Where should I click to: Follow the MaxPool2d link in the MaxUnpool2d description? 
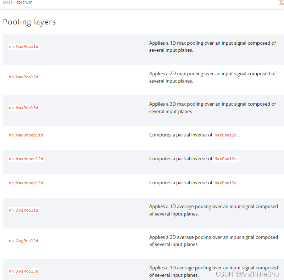point(225,159)
